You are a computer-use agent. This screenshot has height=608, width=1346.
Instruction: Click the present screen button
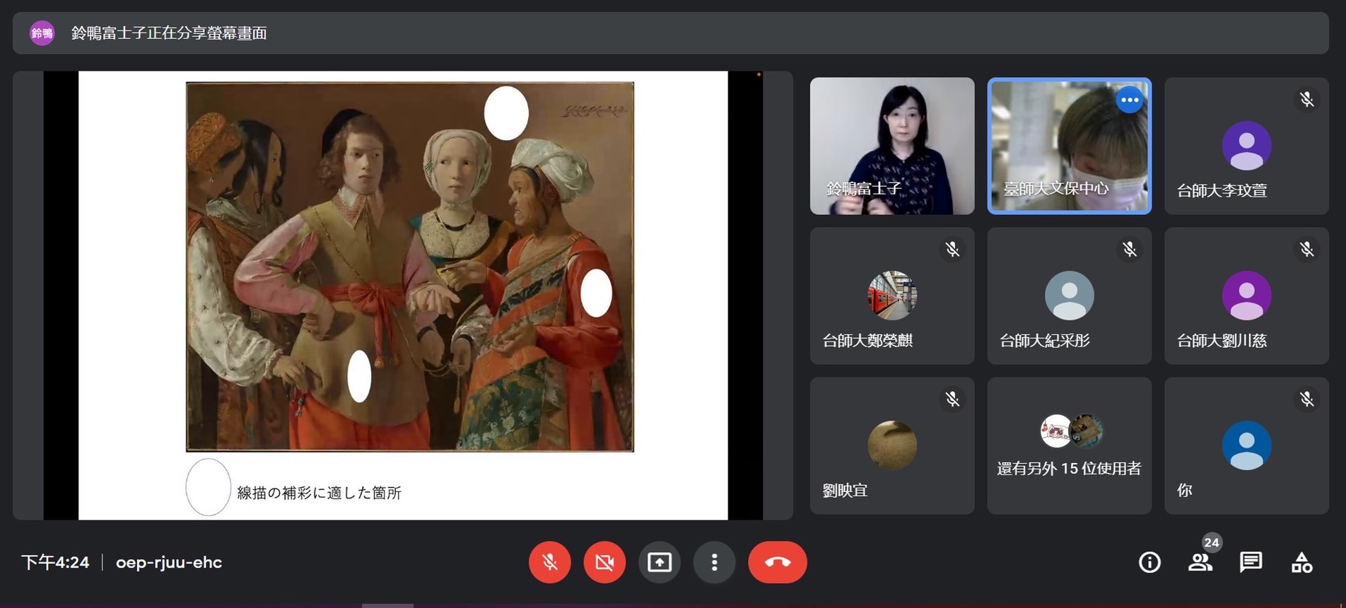point(659,562)
